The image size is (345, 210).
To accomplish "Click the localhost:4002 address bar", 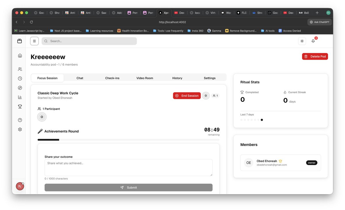I will 172,22.
